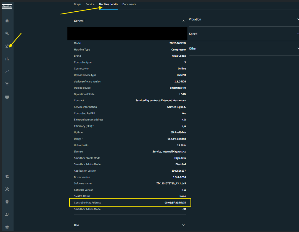Open the shield with lock icon
The width and height of the screenshot is (299, 232).
coord(7,177)
